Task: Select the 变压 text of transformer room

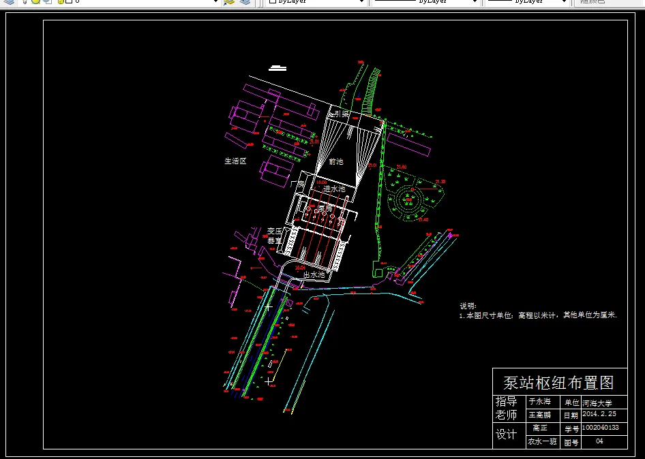Action: click(x=275, y=232)
